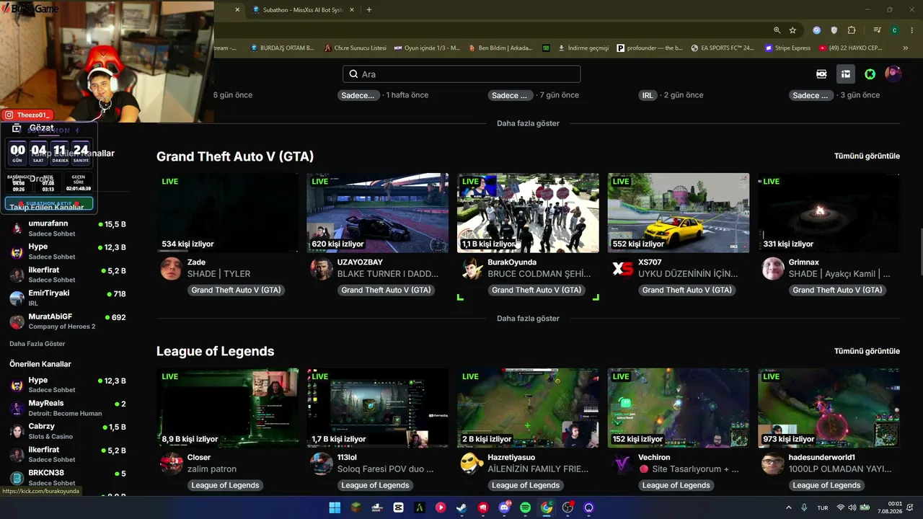Open BRKCN38 in recommended channels
The height and width of the screenshot is (519, 923).
69,477
